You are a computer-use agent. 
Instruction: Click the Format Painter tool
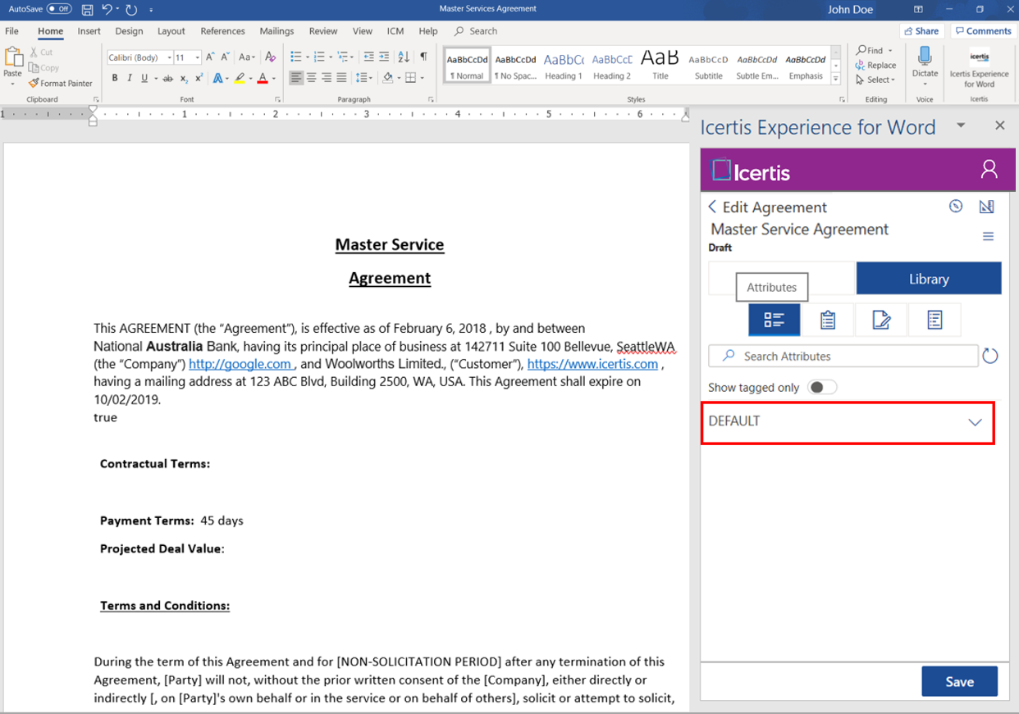(61, 83)
